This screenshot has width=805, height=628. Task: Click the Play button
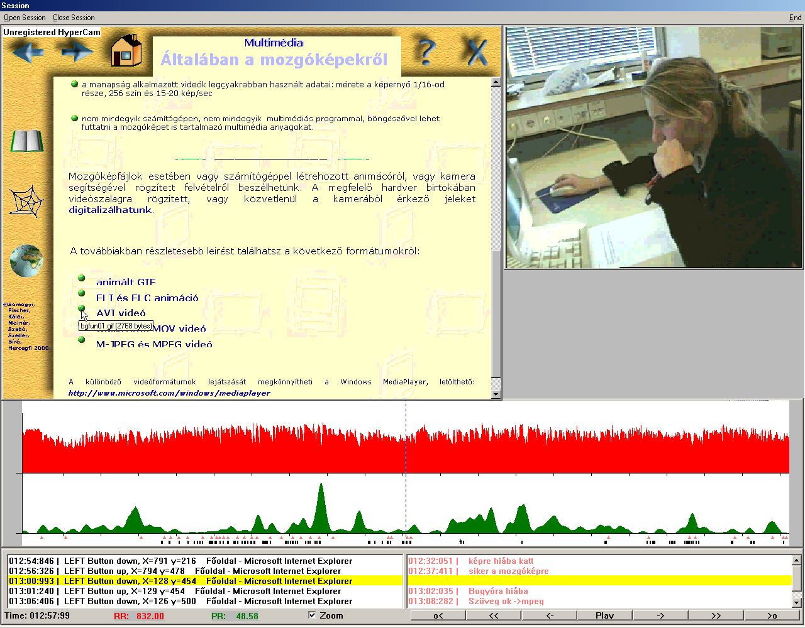(x=605, y=615)
